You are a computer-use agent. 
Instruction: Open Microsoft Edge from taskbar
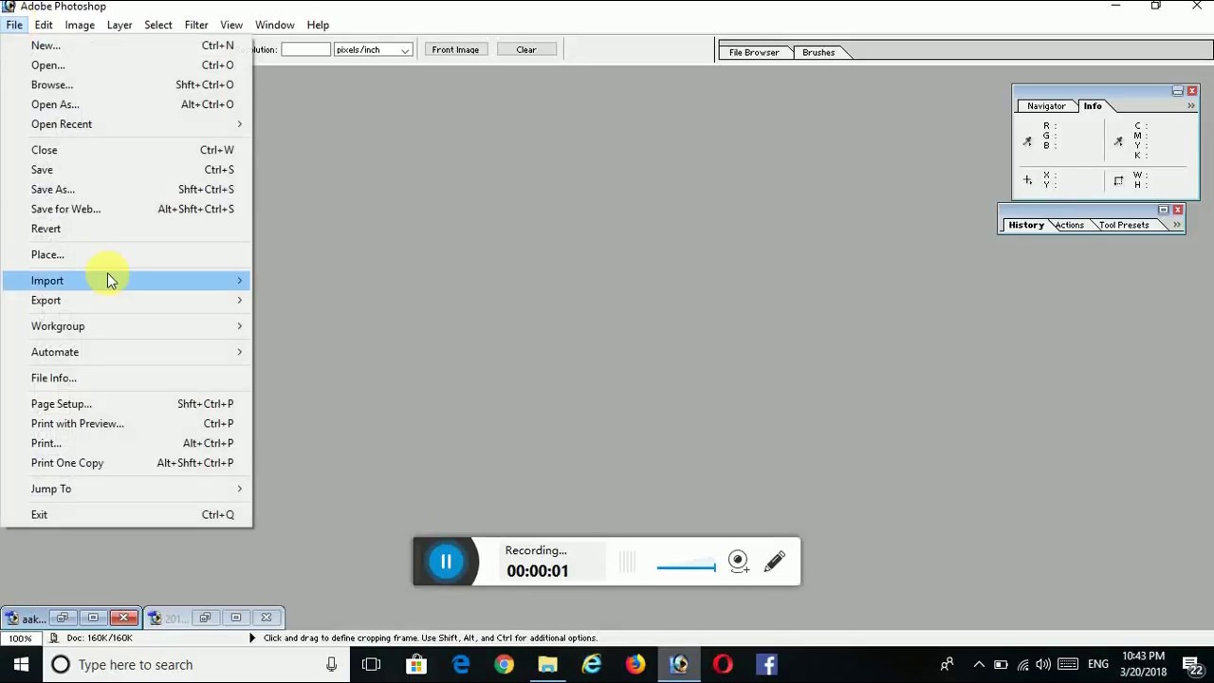pyautogui.click(x=461, y=665)
